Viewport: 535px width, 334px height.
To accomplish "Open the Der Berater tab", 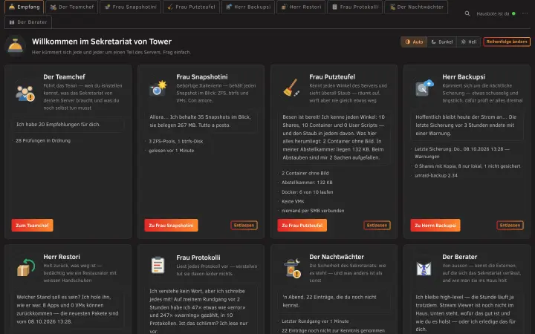I will click(x=28, y=22).
